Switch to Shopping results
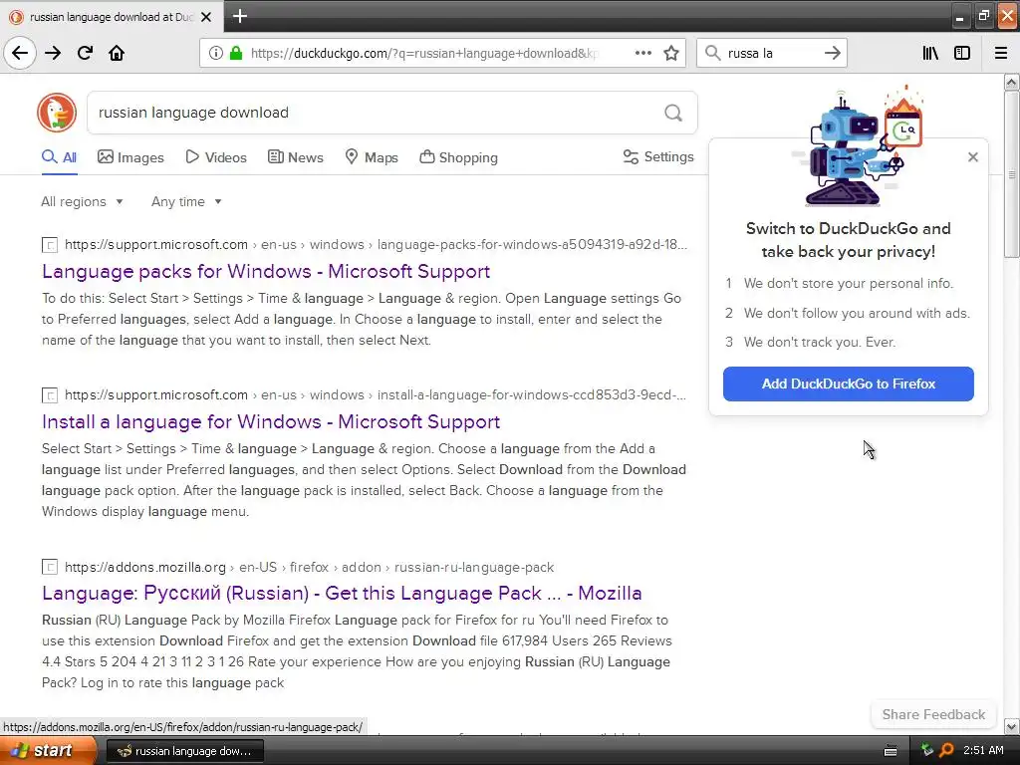Viewport: 1020px width, 765px height. (x=458, y=157)
